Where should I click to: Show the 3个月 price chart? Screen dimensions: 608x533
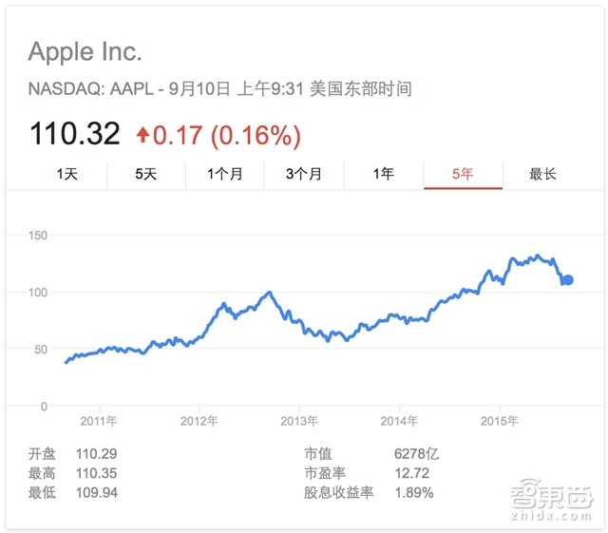coord(304,174)
